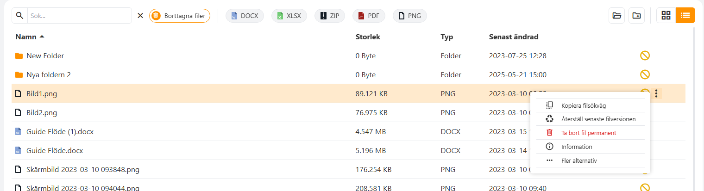The height and width of the screenshot is (191, 704).
Task: Click the vertical scrollbar on the right
Action: click(x=693, y=109)
